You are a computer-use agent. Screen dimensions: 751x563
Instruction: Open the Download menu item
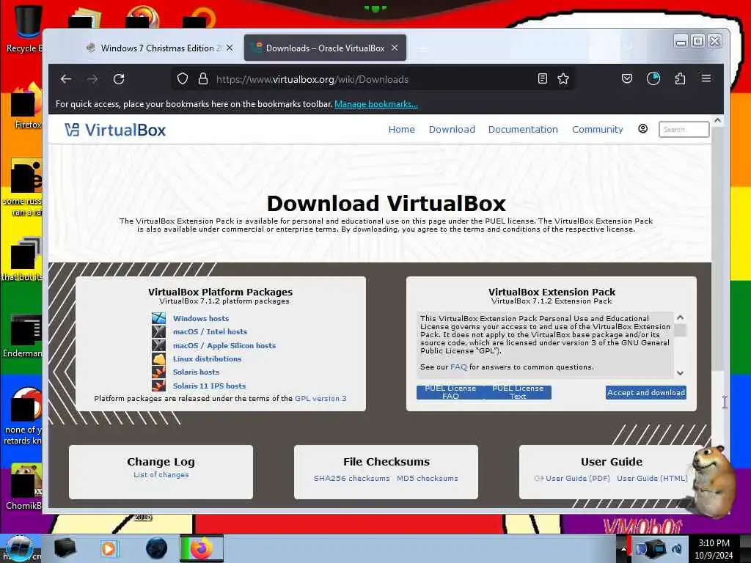452,129
